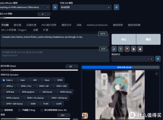
Task: Refresh the Stable Diffusion model list
Action: (55, 7)
